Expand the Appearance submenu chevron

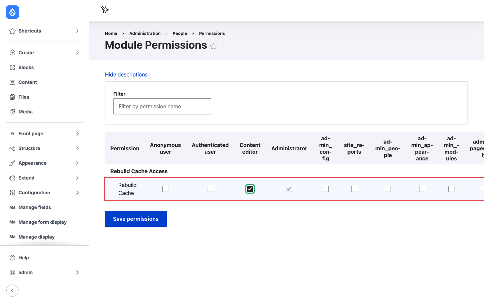(77, 163)
